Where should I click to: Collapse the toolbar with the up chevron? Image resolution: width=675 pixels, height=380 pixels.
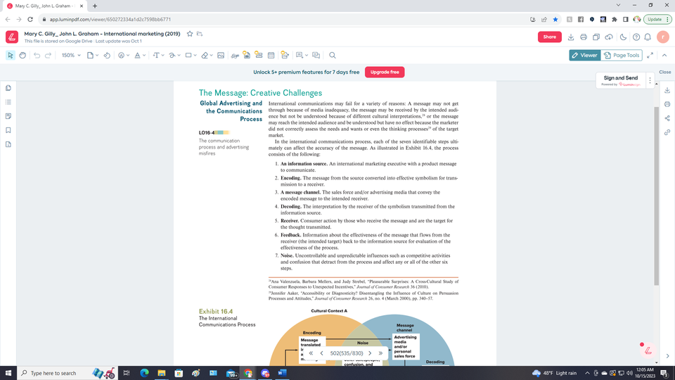[x=664, y=55]
